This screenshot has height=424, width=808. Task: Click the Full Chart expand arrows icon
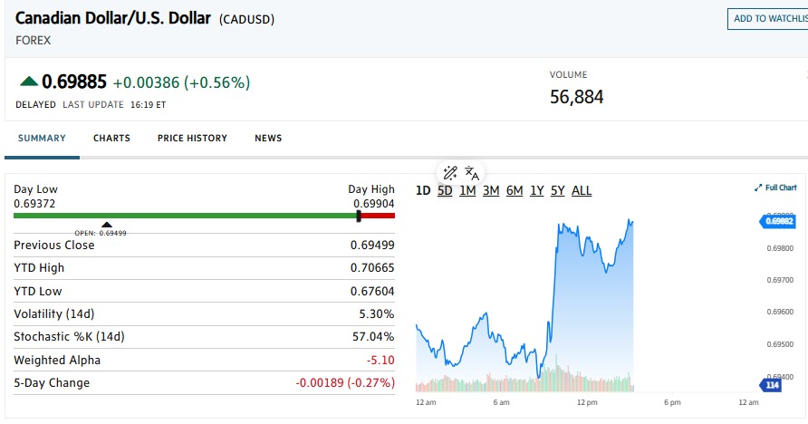tap(759, 188)
